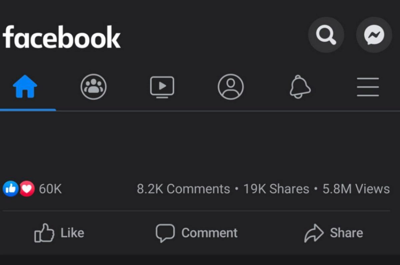View your Profile icon
Screen dimensions: 400x265
pyautogui.click(x=231, y=87)
